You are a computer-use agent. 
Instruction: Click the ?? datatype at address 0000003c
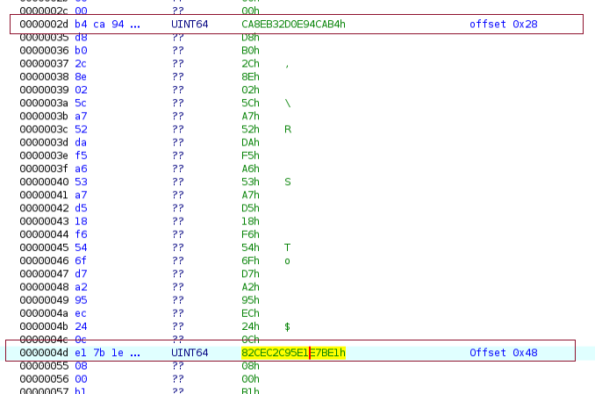pyautogui.click(x=177, y=130)
